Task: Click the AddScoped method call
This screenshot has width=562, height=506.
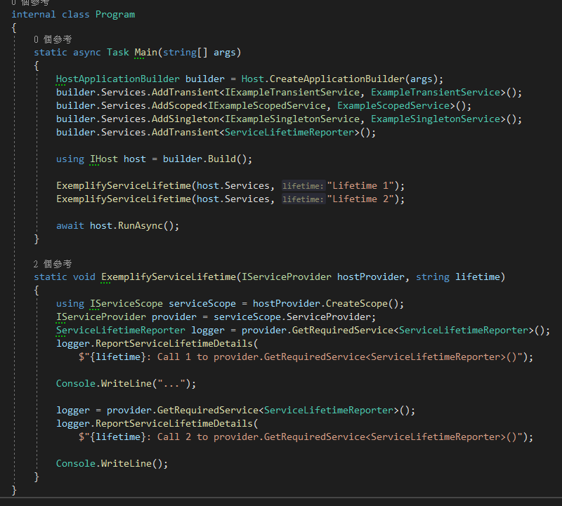Action: click(177, 106)
